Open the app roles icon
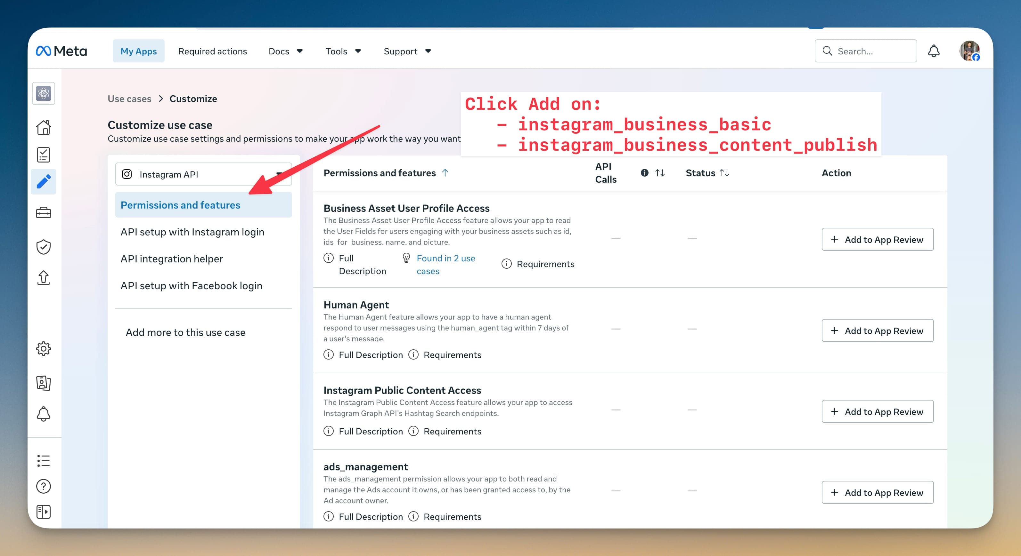1021x556 pixels. [x=44, y=383]
